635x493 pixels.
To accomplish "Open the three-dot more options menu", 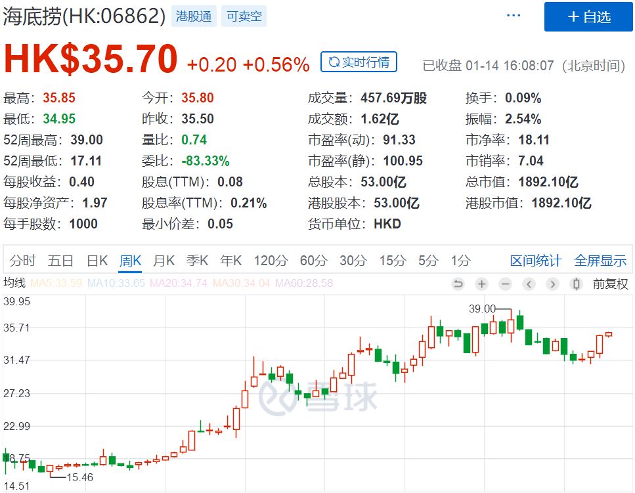I will [513, 15].
